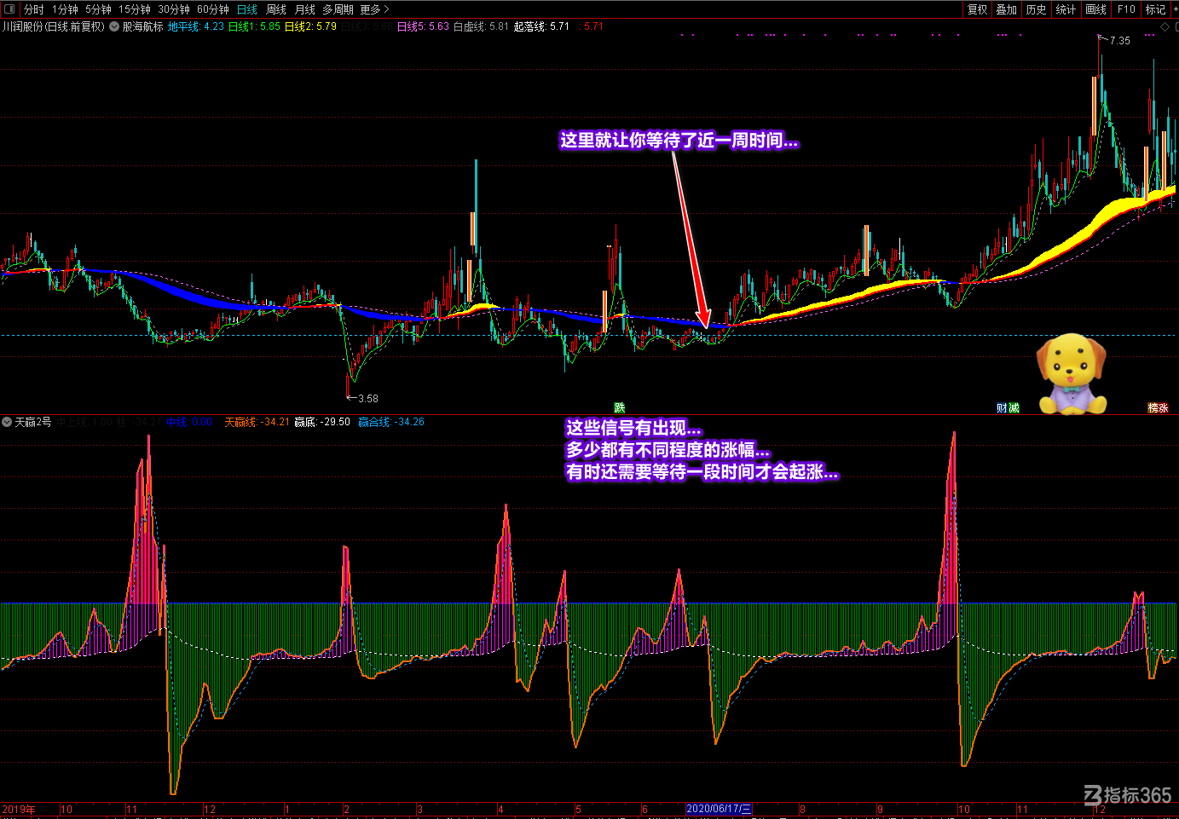The width and height of the screenshot is (1179, 819).
Task: Switch to 月线 monthly chart
Action: (305, 9)
